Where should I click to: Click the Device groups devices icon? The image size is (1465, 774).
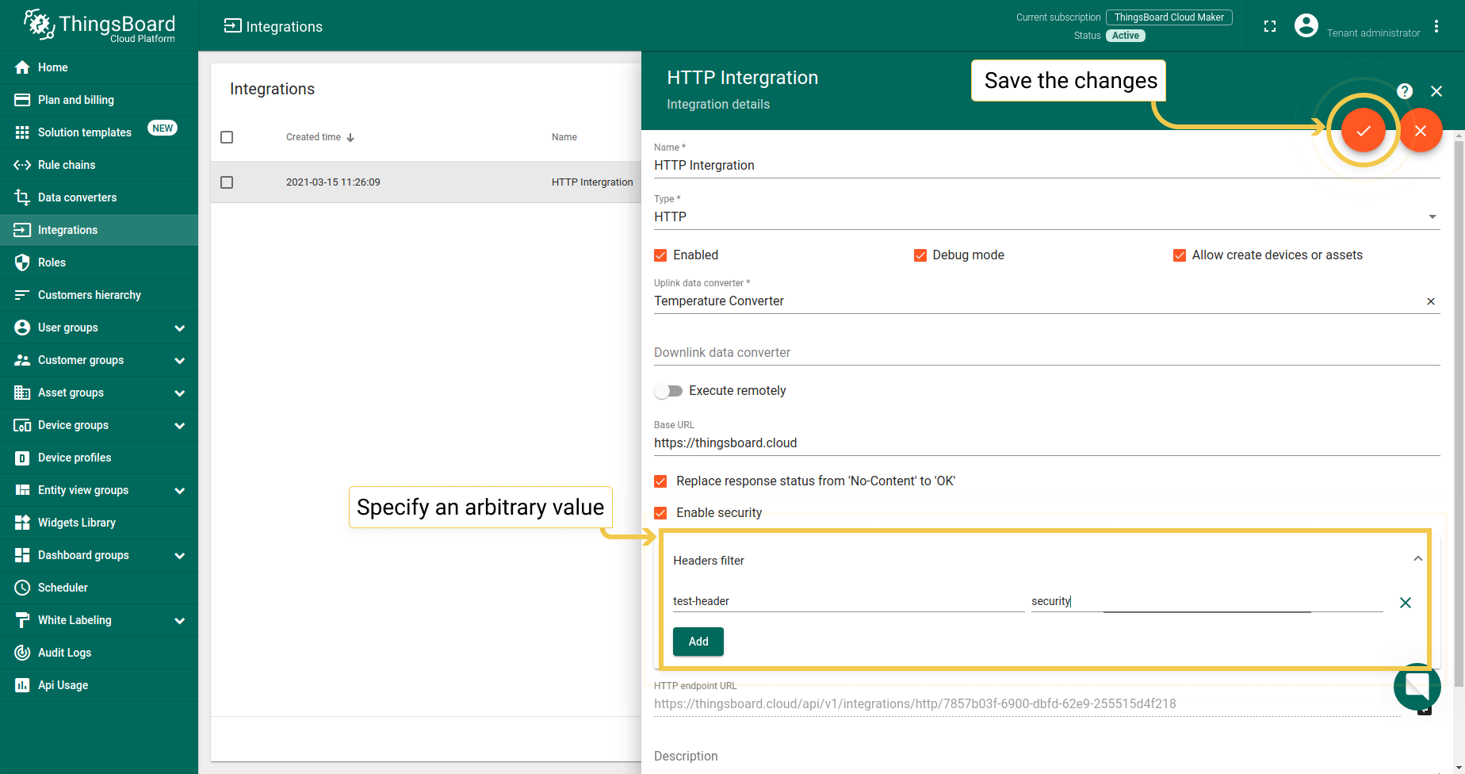[x=22, y=425]
